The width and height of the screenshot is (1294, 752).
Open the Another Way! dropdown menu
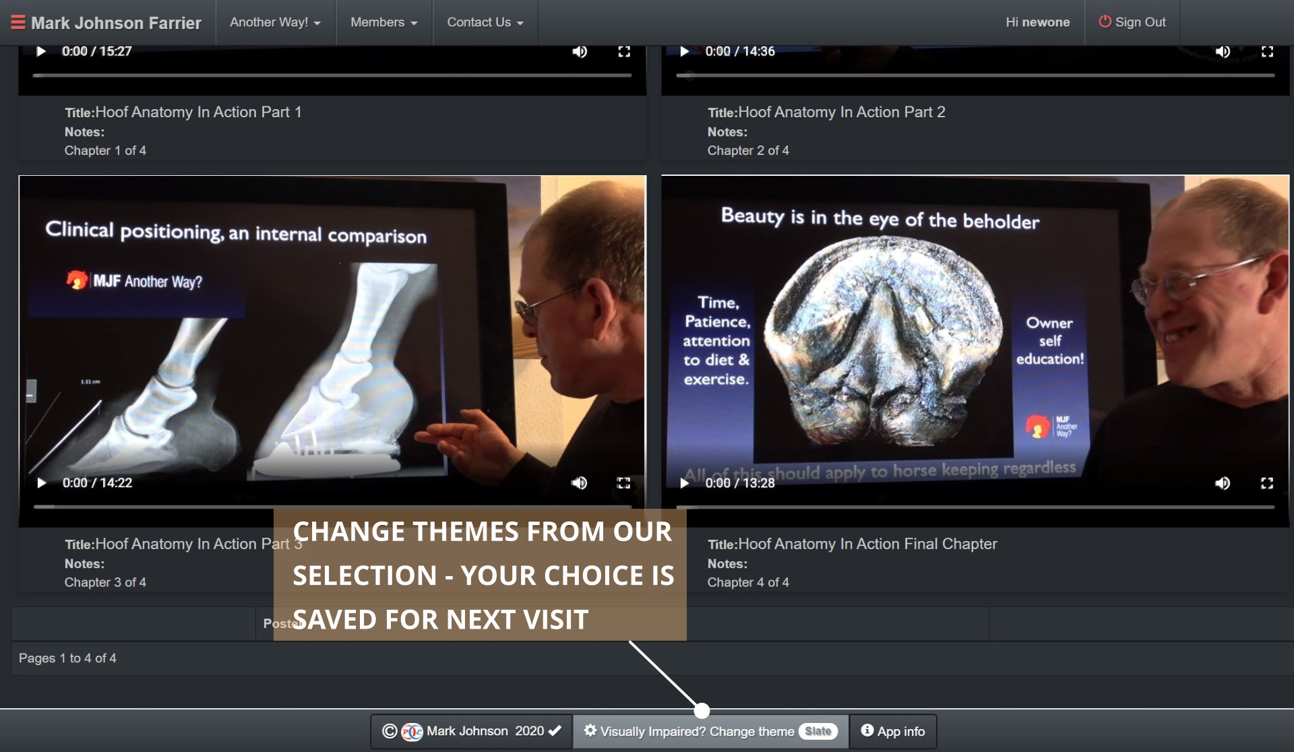[x=275, y=22]
